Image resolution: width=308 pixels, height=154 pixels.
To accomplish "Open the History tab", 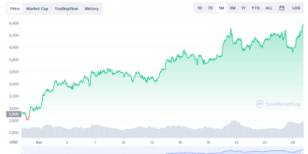I will point(92,9).
